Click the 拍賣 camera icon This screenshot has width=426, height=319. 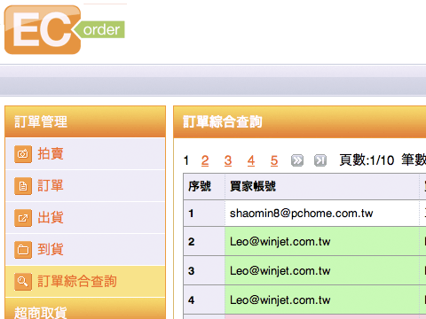click(23, 154)
